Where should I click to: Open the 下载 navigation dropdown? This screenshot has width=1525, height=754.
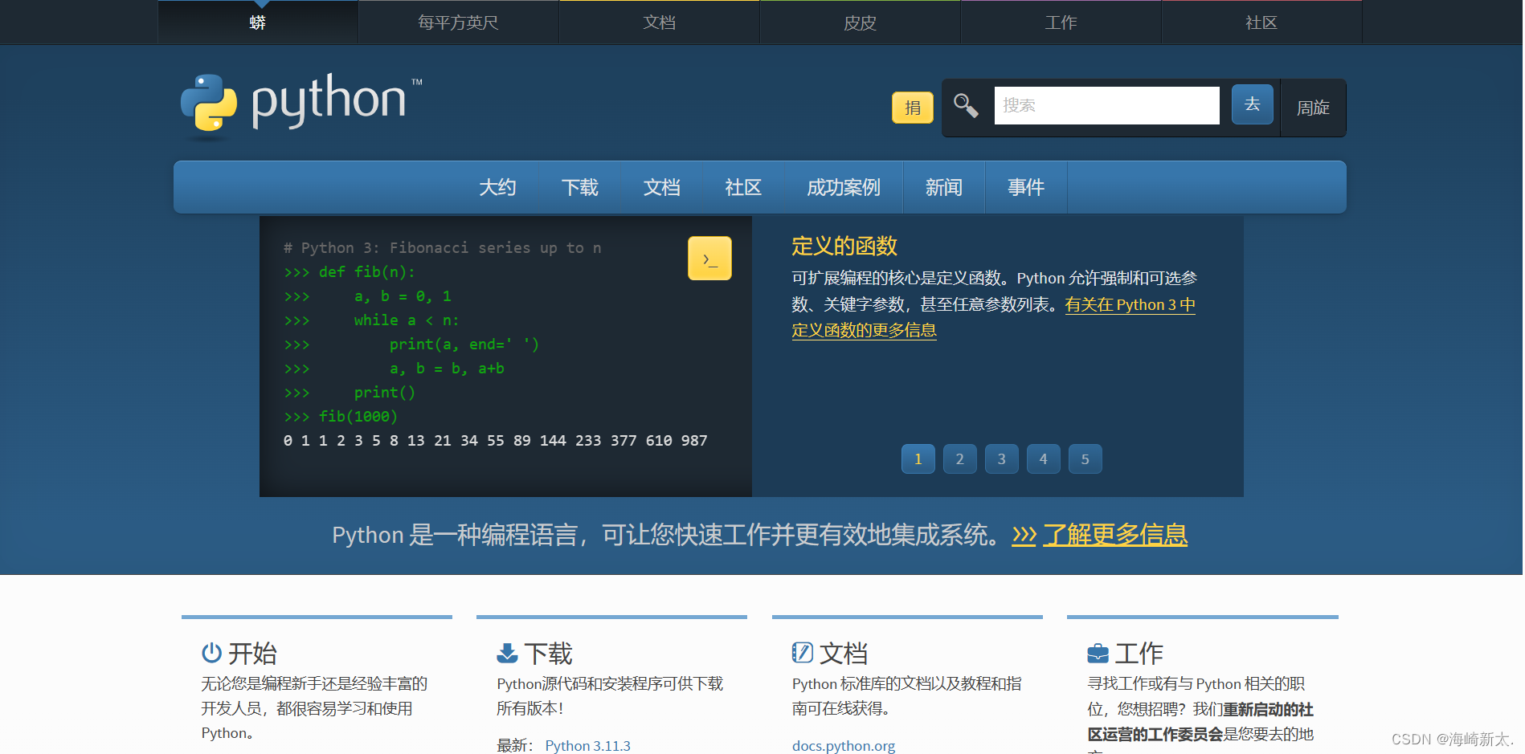coord(579,187)
